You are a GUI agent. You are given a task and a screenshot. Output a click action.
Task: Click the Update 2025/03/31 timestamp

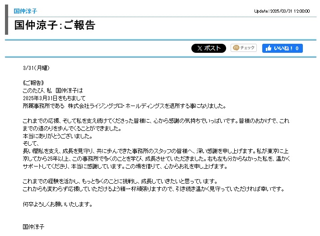(x=282, y=11)
